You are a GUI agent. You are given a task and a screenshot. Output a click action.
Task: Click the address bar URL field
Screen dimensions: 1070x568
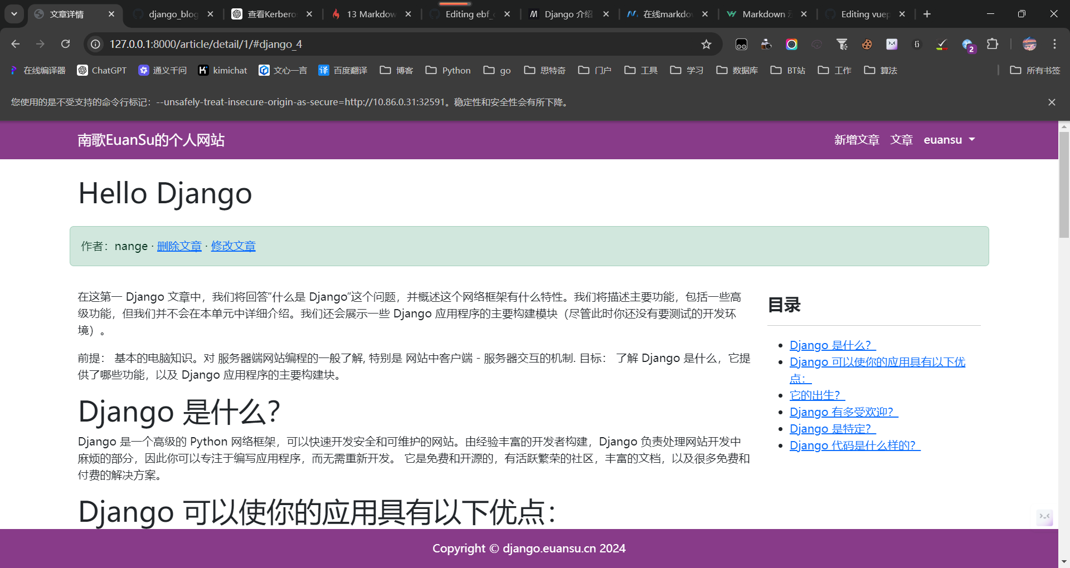pyautogui.click(x=390, y=44)
